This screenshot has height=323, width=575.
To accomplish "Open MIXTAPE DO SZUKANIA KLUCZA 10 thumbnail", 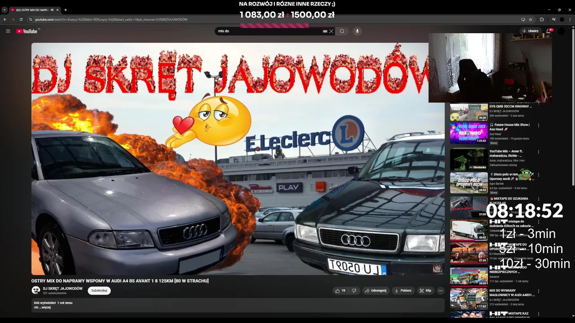I will [469, 207].
